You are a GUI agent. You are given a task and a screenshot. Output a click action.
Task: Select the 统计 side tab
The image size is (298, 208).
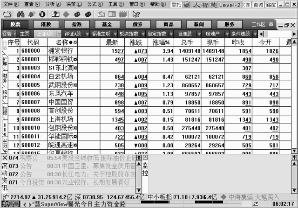tap(5, 95)
